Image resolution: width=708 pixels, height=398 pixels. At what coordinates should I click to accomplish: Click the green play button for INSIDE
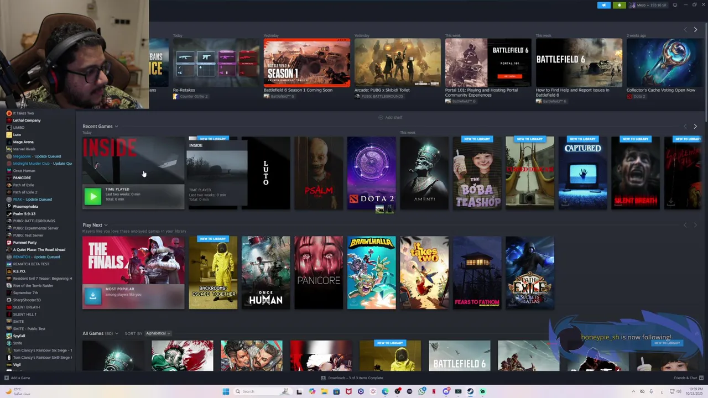coord(93,196)
